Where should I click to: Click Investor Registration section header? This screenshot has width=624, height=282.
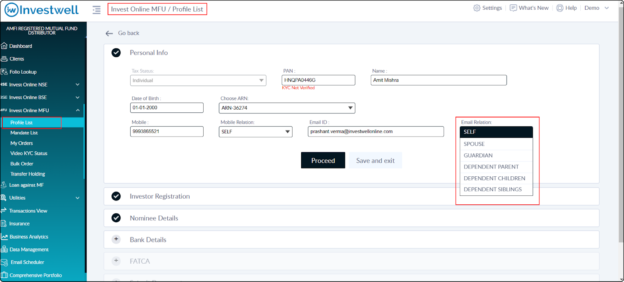coord(351,196)
